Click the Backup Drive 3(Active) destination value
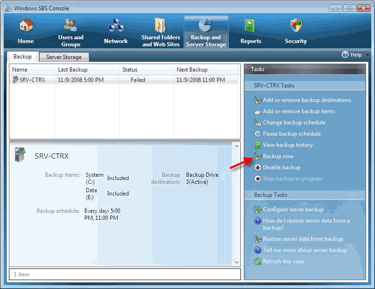Image resolution: width=375 pixels, height=289 pixels. click(202, 178)
